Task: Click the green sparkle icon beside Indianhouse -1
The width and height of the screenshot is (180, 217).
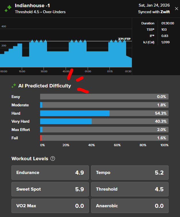Action: (8, 9)
